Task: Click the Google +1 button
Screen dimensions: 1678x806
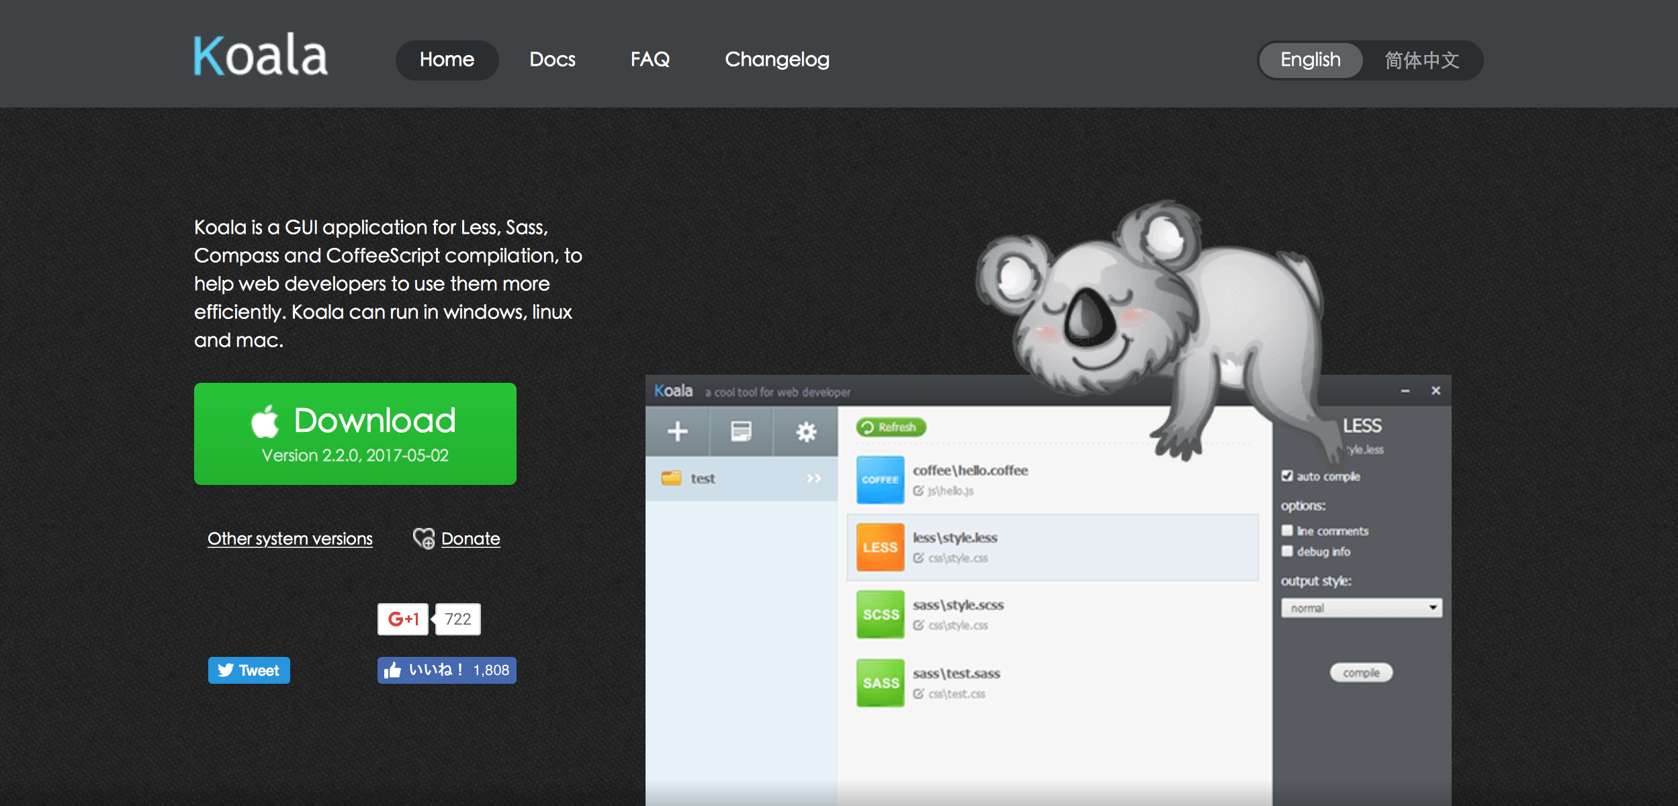Action: tap(403, 619)
